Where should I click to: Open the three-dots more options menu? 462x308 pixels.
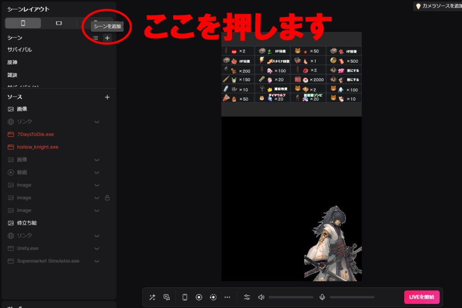(x=227, y=297)
